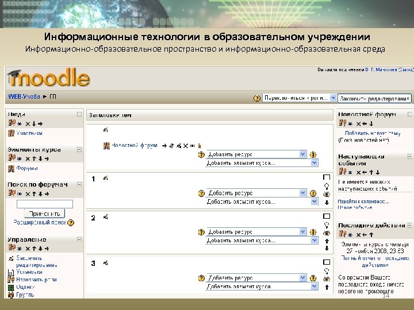The width and height of the screenshot is (414, 310).
Task: Open Добавить элемент курса dropdown in topic 1
Action: point(262,201)
